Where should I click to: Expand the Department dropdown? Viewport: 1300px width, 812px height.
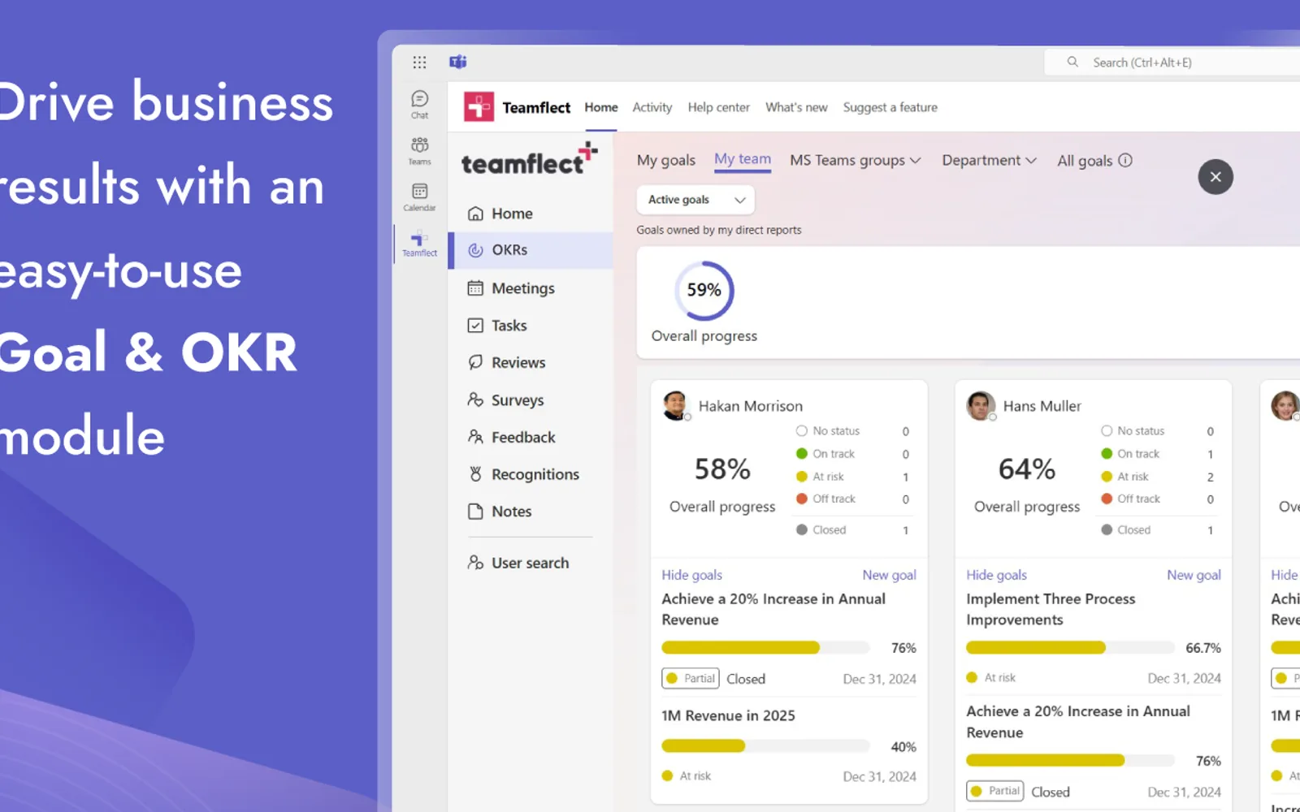click(989, 161)
